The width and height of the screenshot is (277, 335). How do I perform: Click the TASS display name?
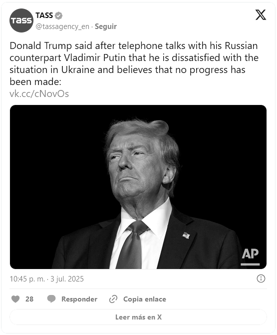[44, 15]
